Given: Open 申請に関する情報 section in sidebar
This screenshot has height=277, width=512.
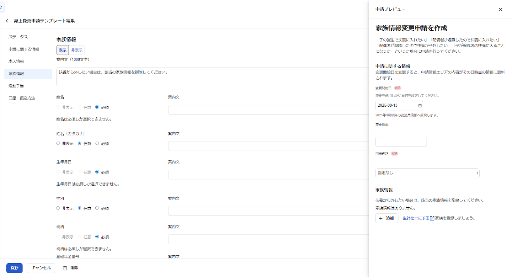Looking at the screenshot, I should [28, 49].
